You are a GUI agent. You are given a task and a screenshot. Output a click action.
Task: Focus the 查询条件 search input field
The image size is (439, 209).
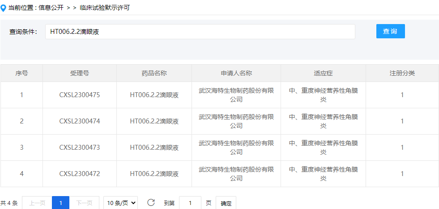[x=200, y=32]
